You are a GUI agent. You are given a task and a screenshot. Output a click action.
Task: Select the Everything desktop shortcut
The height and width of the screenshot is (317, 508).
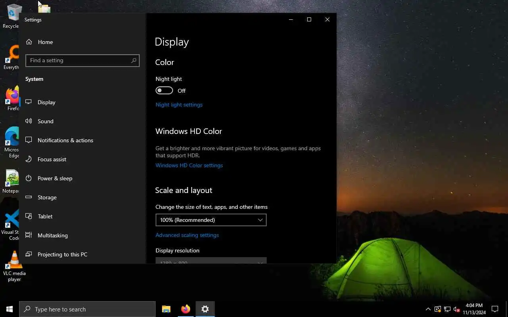click(x=11, y=58)
